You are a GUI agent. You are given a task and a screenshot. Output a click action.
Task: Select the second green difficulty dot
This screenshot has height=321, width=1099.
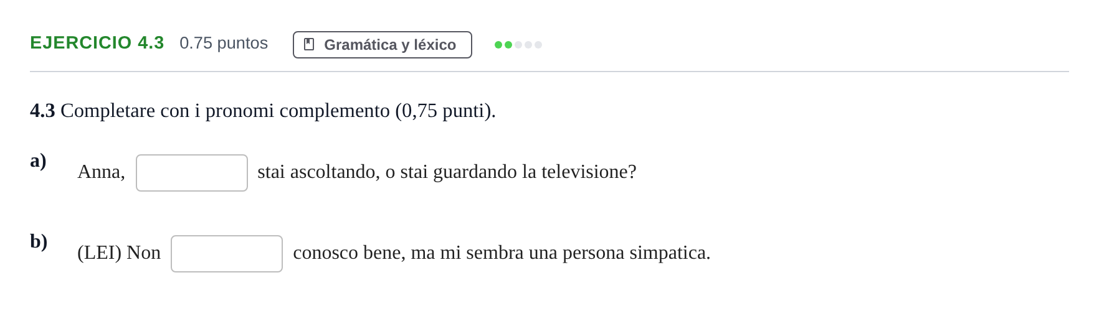[508, 45]
